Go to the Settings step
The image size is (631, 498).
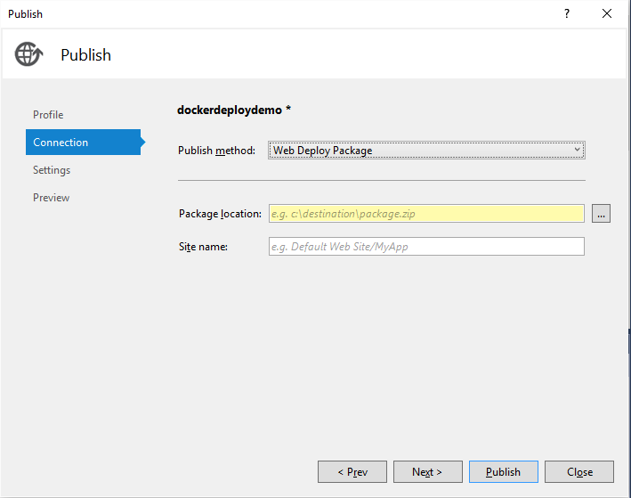coord(52,170)
